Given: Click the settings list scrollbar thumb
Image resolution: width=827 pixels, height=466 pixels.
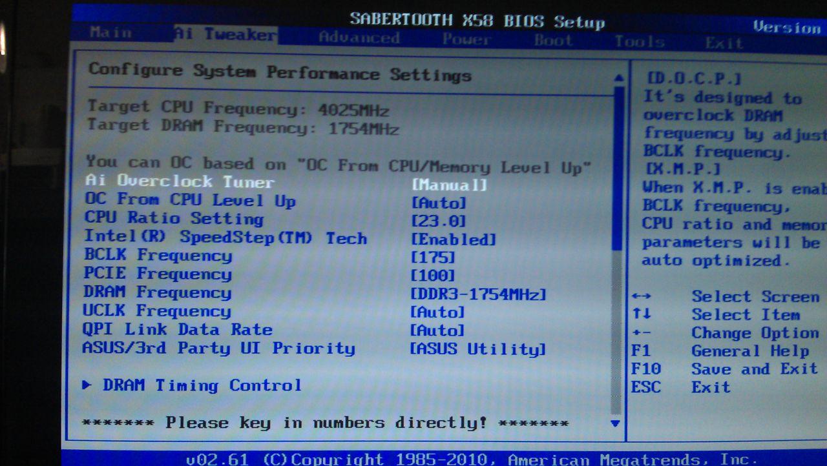Looking at the screenshot, I should pos(618,168).
